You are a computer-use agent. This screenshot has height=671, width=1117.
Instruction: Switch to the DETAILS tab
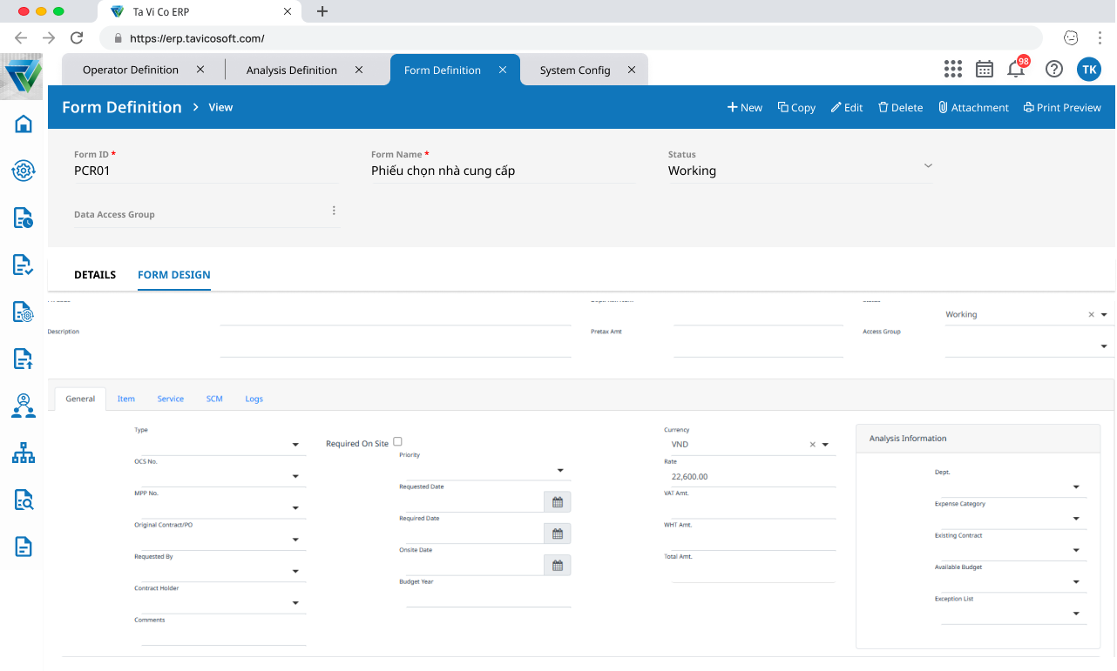95,275
